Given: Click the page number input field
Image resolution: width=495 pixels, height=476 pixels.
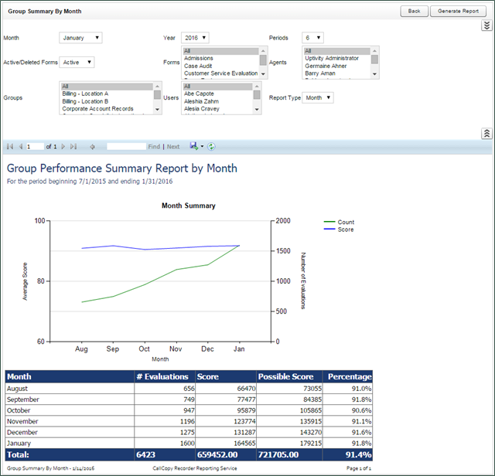Looking at the screenshot, I should [34, 146].
